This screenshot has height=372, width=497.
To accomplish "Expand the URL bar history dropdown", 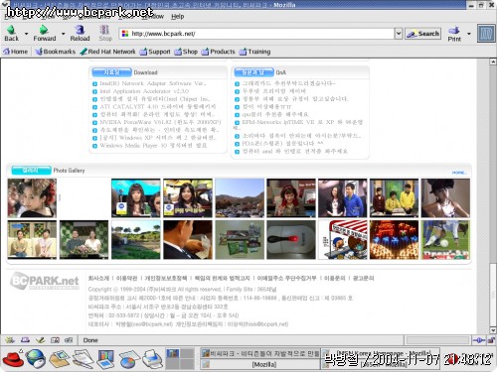I will (x=399, y=34).
